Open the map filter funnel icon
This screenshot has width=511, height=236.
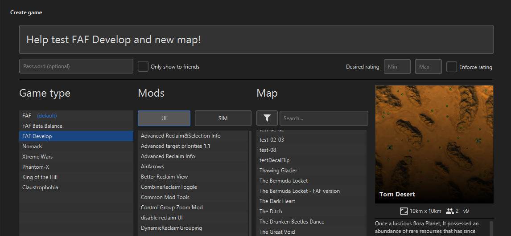(267, 118)
